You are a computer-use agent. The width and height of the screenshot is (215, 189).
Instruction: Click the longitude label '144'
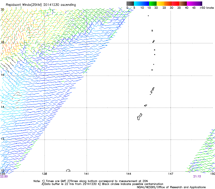[128, 174]
